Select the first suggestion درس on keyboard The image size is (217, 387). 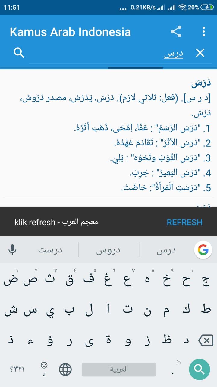(x=166, y=250)
